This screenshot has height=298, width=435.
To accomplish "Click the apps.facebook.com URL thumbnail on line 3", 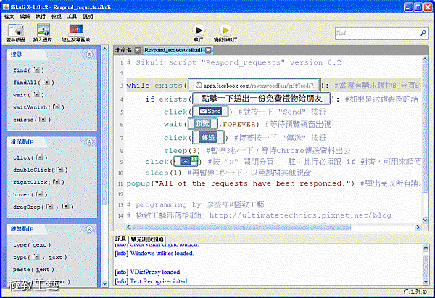I will pos(254,85).
